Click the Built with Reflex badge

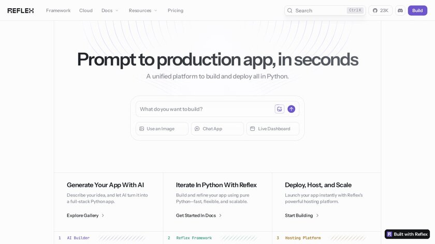407,234
